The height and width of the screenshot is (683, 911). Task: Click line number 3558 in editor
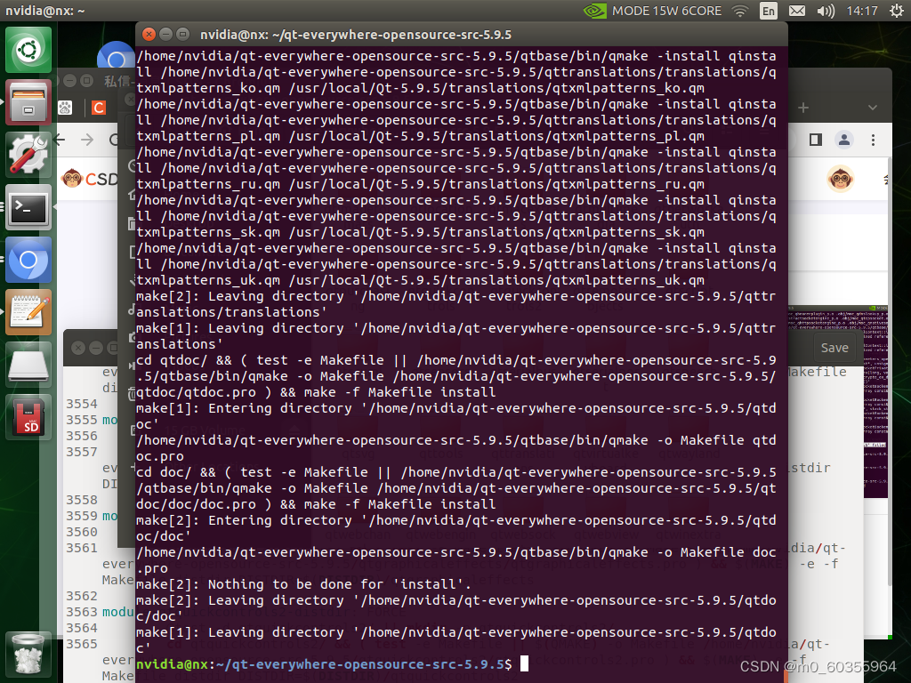(x=81, y=500)
